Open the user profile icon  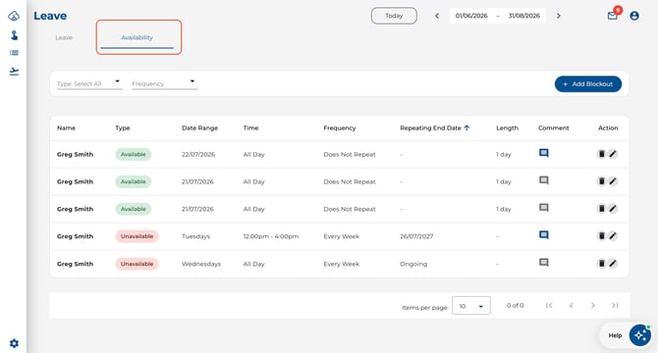point(634,16)
